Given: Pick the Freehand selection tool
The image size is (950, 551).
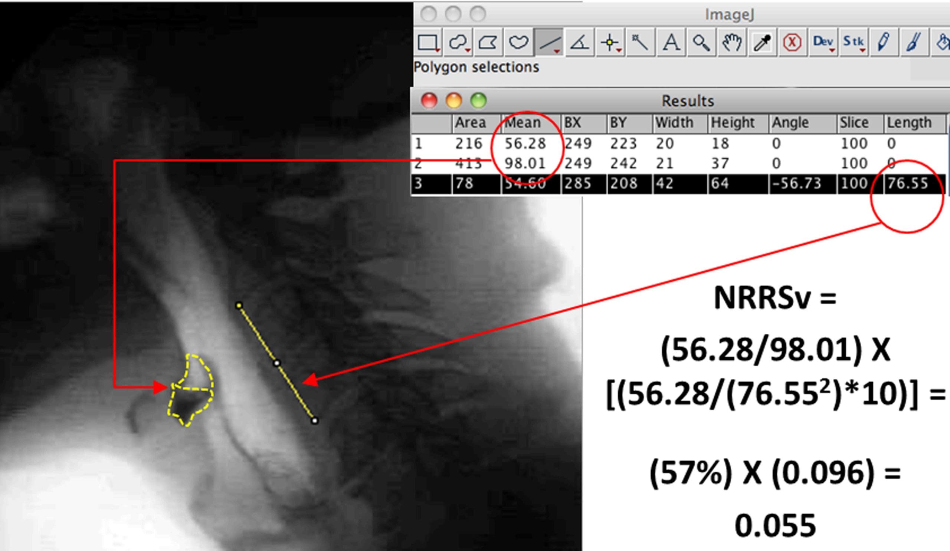Looking at the screenshot, I should pyautogui.click(x=518, y=42).
